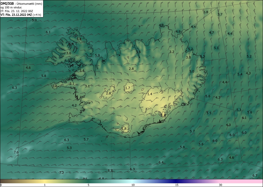Click the 6.1 value on the map

coord(48,32)
